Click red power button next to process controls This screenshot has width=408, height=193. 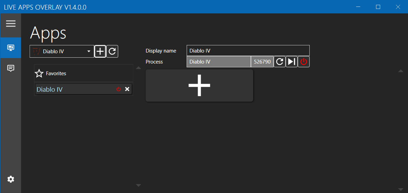point(304,62)
